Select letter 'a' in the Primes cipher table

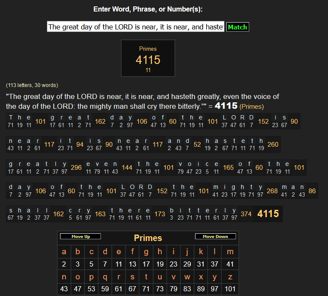pos(64,252)
